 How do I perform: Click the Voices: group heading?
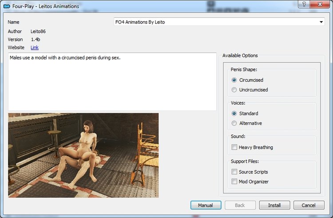pyautogui.click(x=238, y=103)
